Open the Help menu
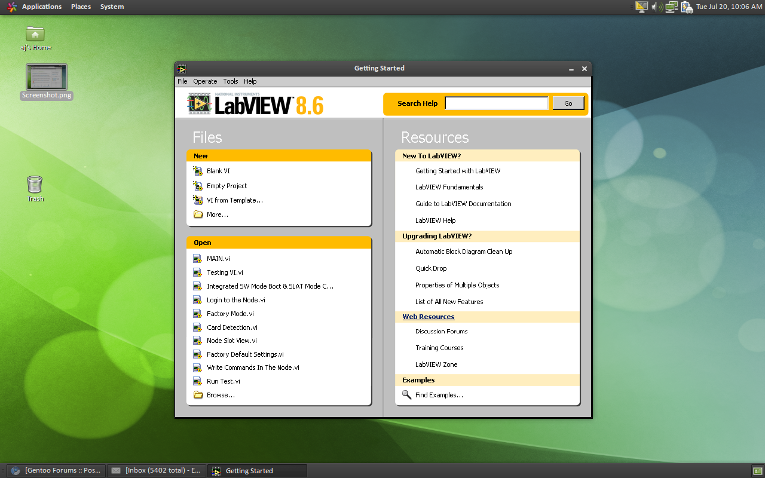Screen dimensions: 765x478 (x=250, y=81)
